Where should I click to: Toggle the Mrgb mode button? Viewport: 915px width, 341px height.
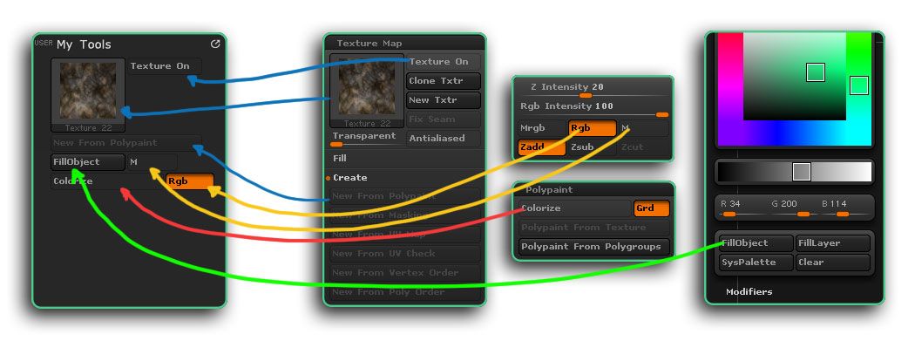[542, 128]
